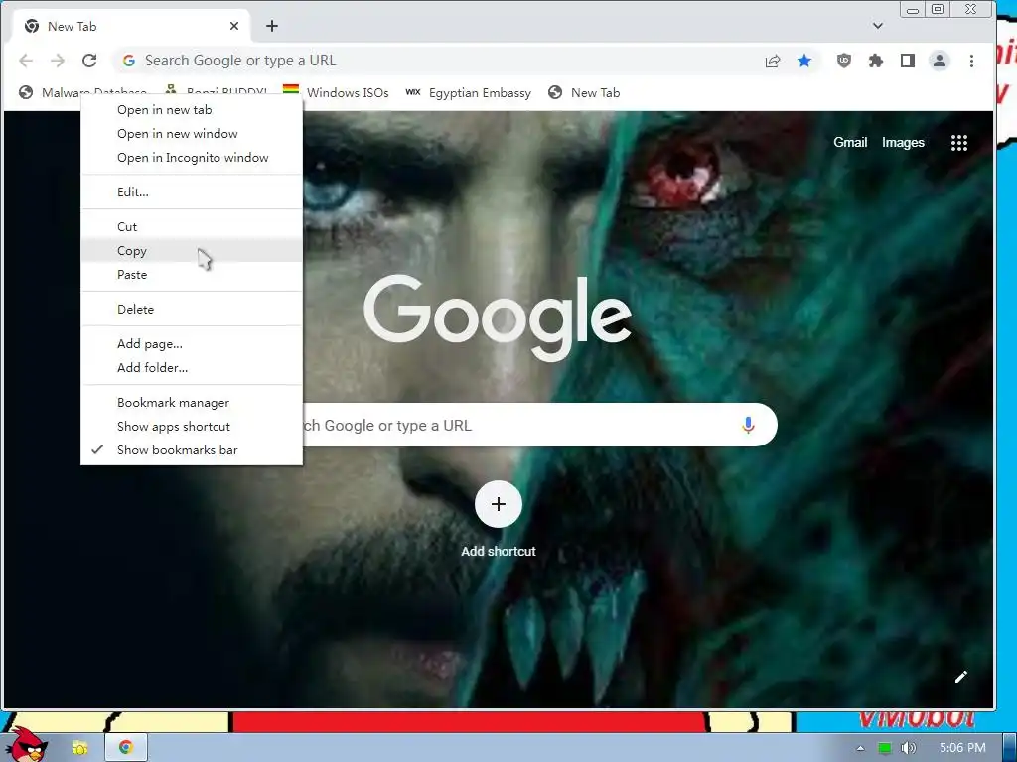Choose Open in new window
1017x762 pixels.
coord(192,134)
